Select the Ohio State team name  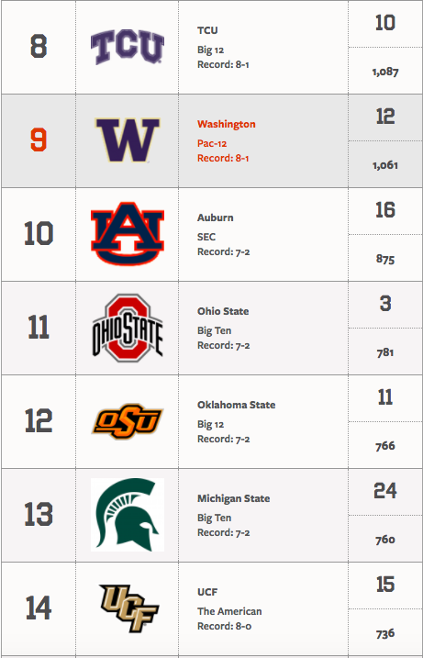click(x=223, y=311)
